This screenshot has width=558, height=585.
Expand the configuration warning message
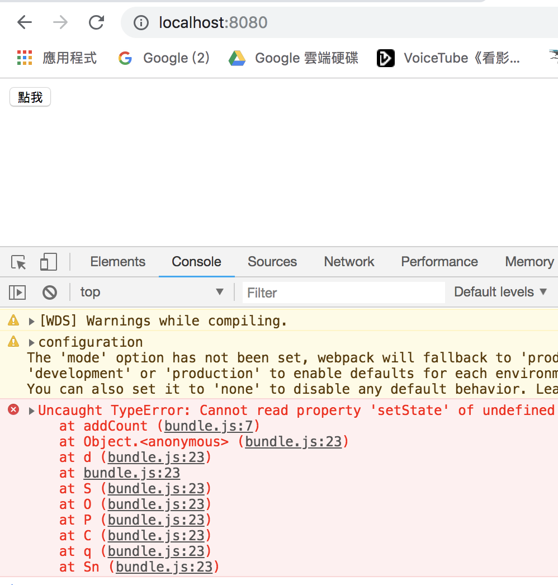click(x=32, y=342)
